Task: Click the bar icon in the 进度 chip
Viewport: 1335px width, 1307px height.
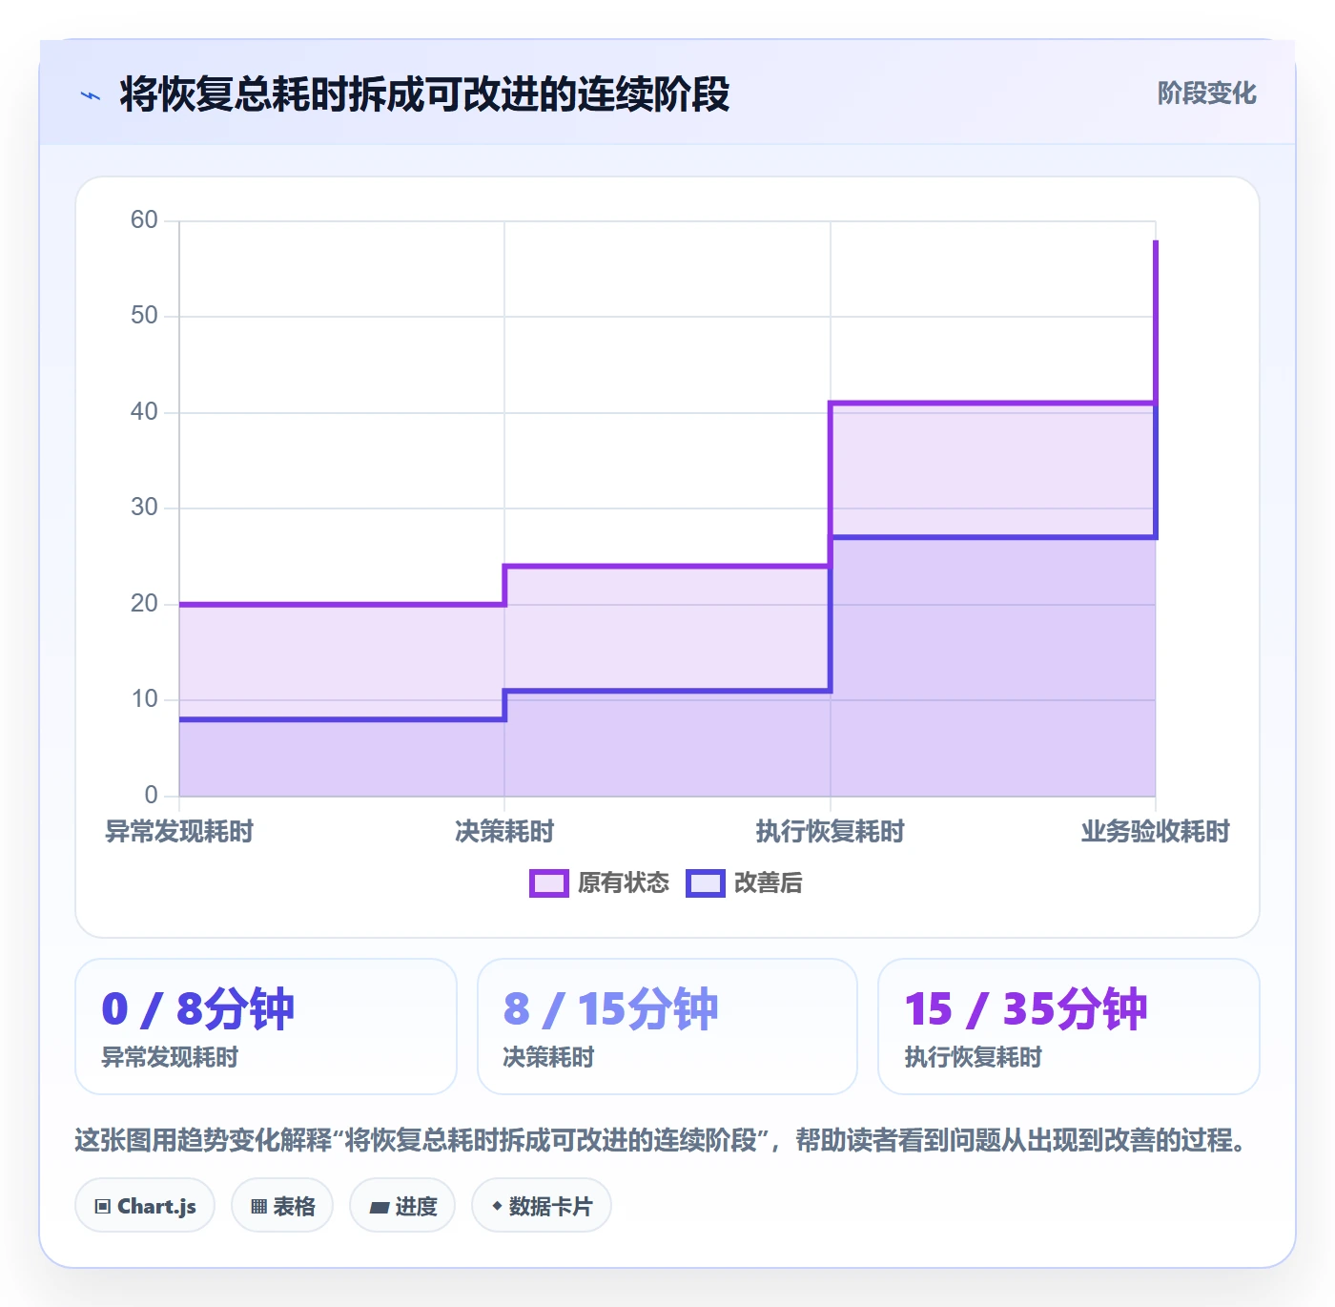Action: (x=379, y=1207)
